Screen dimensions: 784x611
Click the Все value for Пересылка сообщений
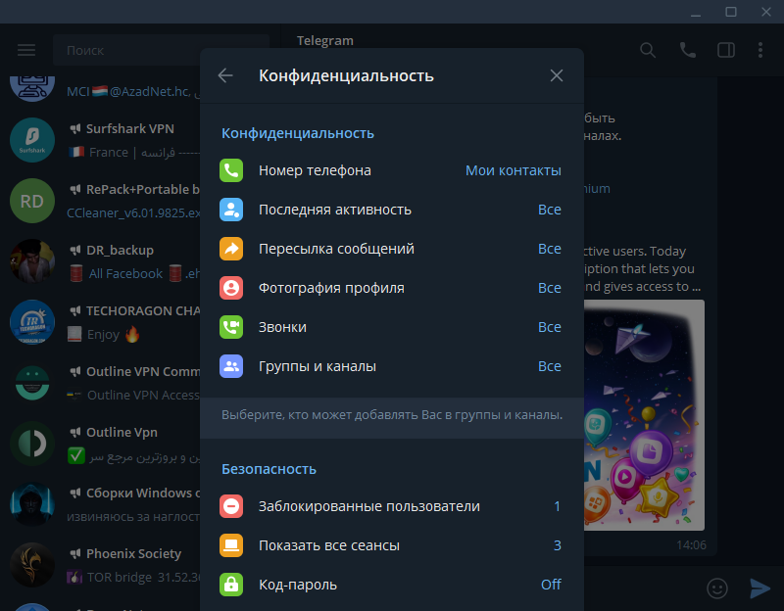tap(550, 249)
